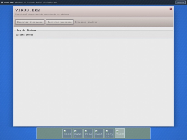This screenshot has height=140, width=187.
Task: Click the VIRUS.EXE window title
Action: coord(27,10)
